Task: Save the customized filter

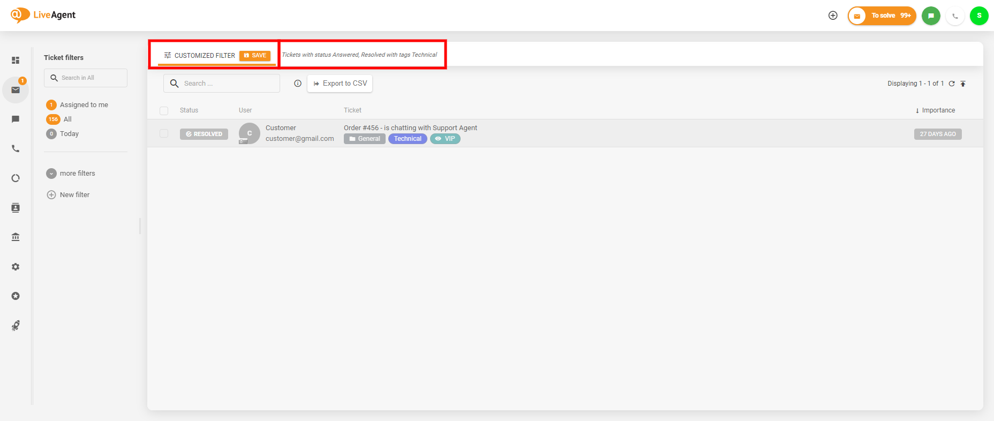Action: coord(255,56)
